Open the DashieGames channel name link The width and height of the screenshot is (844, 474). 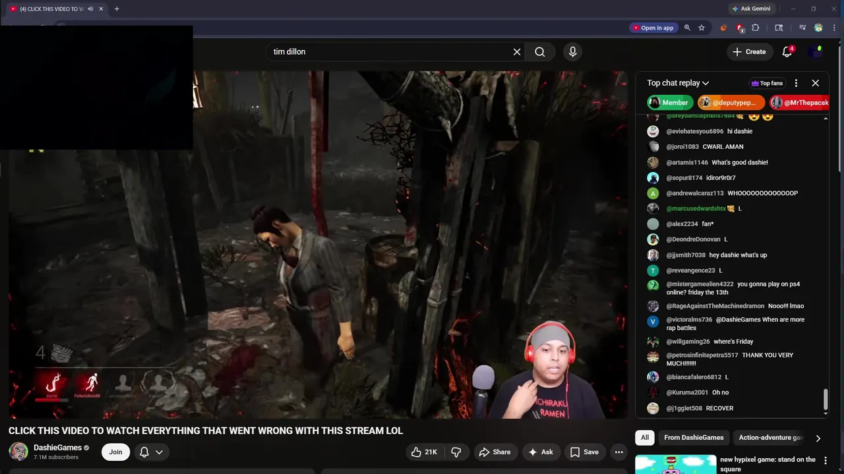(57, 448)
